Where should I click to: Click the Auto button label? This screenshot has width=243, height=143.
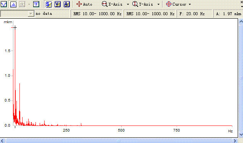point(88,4)
